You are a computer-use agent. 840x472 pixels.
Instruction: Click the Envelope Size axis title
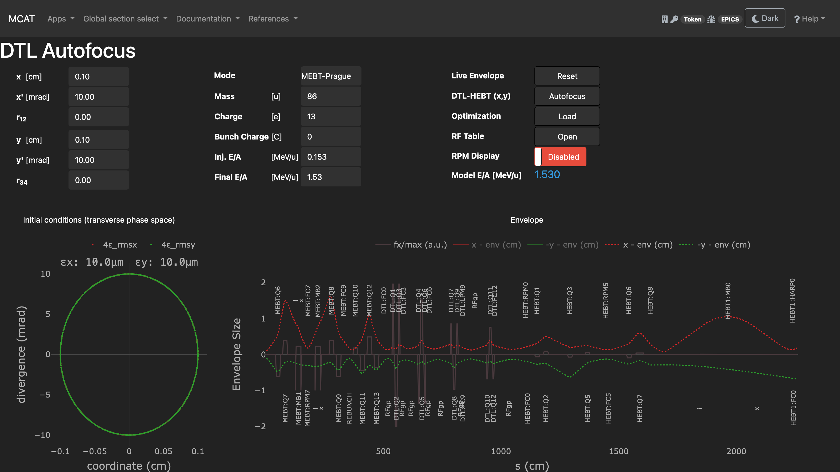tap(237, 355)
